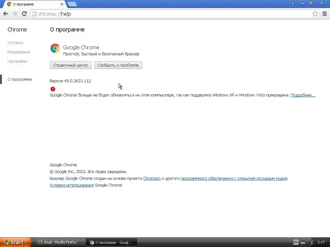Screen dimensions: 330x247
Task: Click the О программе page heading
Action: tap(67, 30)
